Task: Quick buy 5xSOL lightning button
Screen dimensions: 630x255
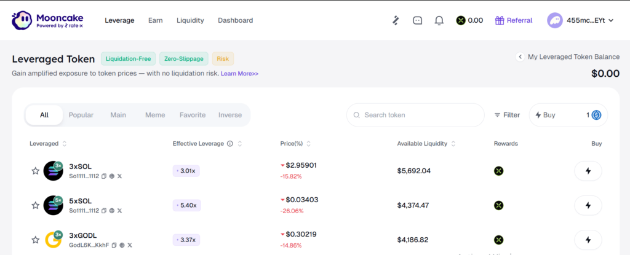Action: (588, 206)
